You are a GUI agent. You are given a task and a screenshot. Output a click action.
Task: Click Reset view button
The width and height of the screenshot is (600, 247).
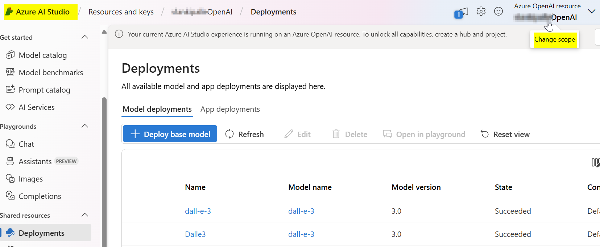click(505, 134)
